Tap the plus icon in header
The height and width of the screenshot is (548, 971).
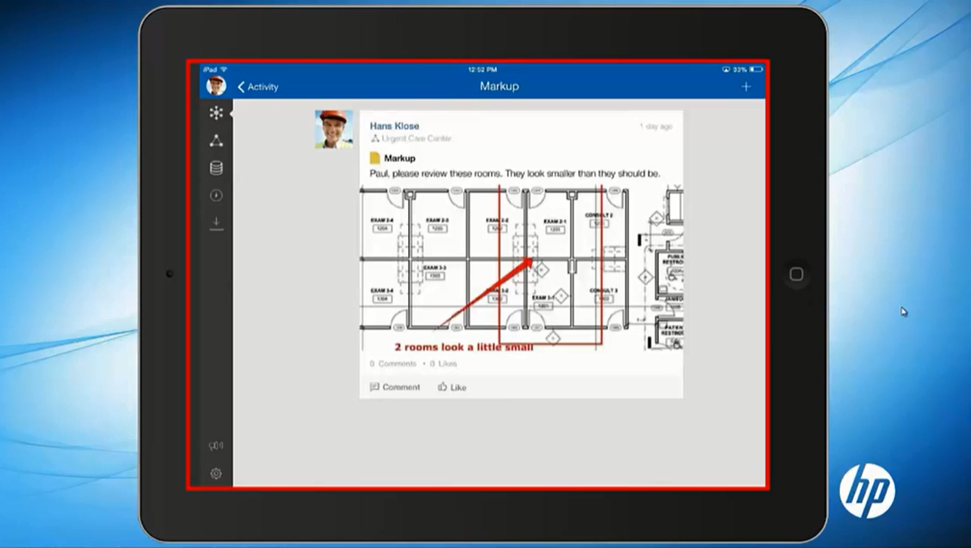tap(746, 87)
